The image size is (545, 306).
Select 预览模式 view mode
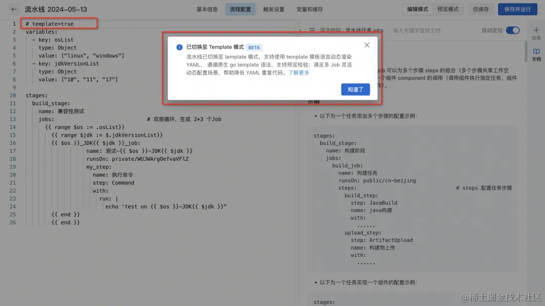click(448, 10)
